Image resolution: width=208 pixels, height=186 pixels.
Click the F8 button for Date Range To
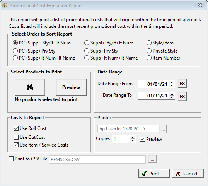pyautogui.click(x=182, y=96)
